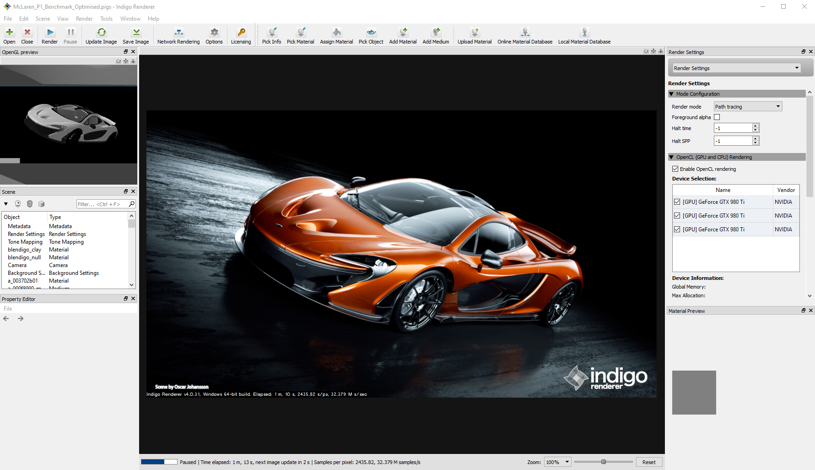Click the Object column header in Scene list
This screenshot has width=815, height=470.
[x=25, y=217]
